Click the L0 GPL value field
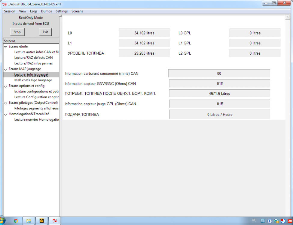This screenshot has height=225, width=293. [255, 33]
